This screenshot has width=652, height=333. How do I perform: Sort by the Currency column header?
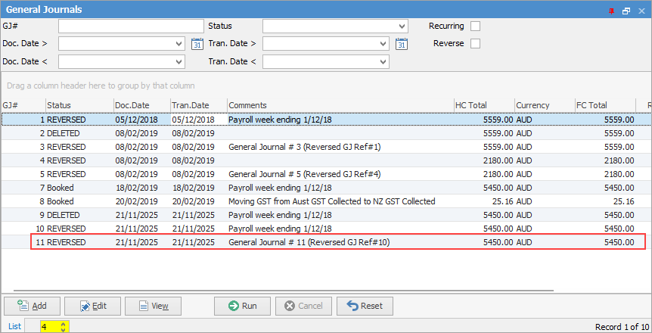[545, 105]
